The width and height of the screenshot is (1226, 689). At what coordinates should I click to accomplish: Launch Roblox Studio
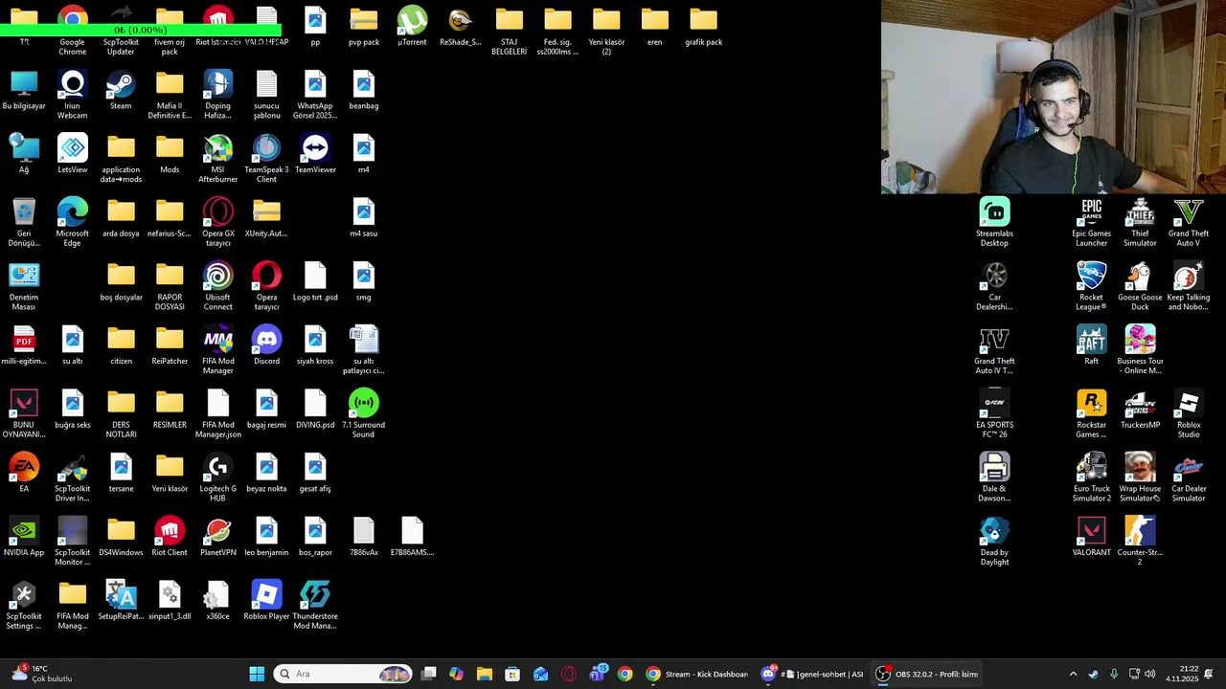[x=1188, y=413]
